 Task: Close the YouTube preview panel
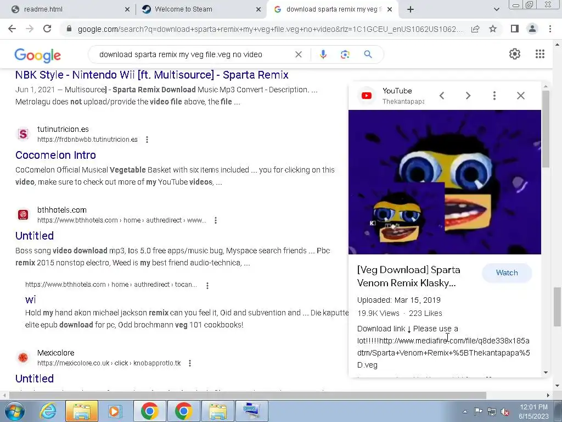[521, 96]
